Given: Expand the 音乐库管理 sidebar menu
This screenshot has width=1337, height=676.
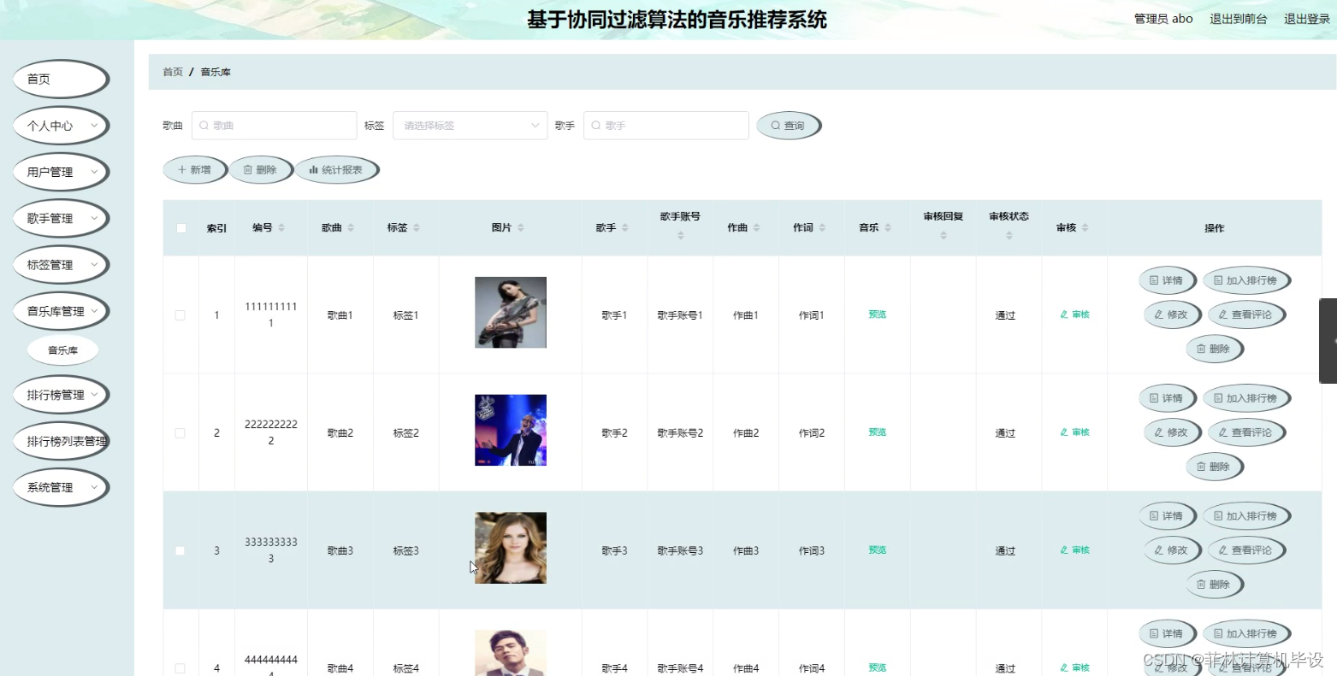Looking at the screenshot, I should coord(60,310).
